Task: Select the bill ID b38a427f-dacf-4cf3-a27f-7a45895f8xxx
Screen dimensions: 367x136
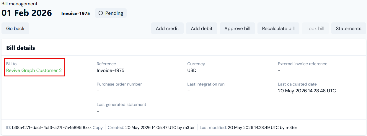Action: click(x=52, y=127)
